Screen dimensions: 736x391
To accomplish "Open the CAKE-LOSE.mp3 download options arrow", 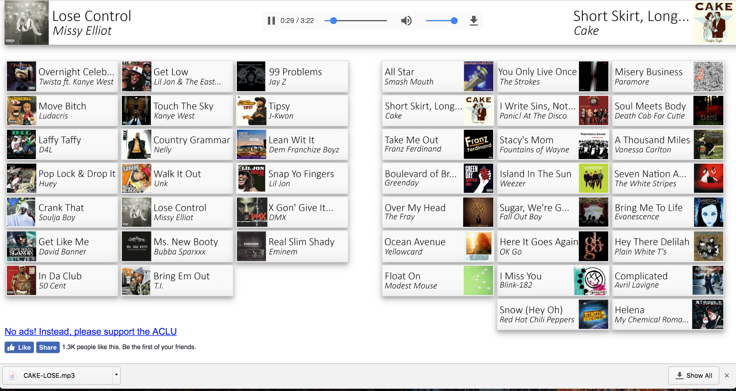I will (116, 375).
